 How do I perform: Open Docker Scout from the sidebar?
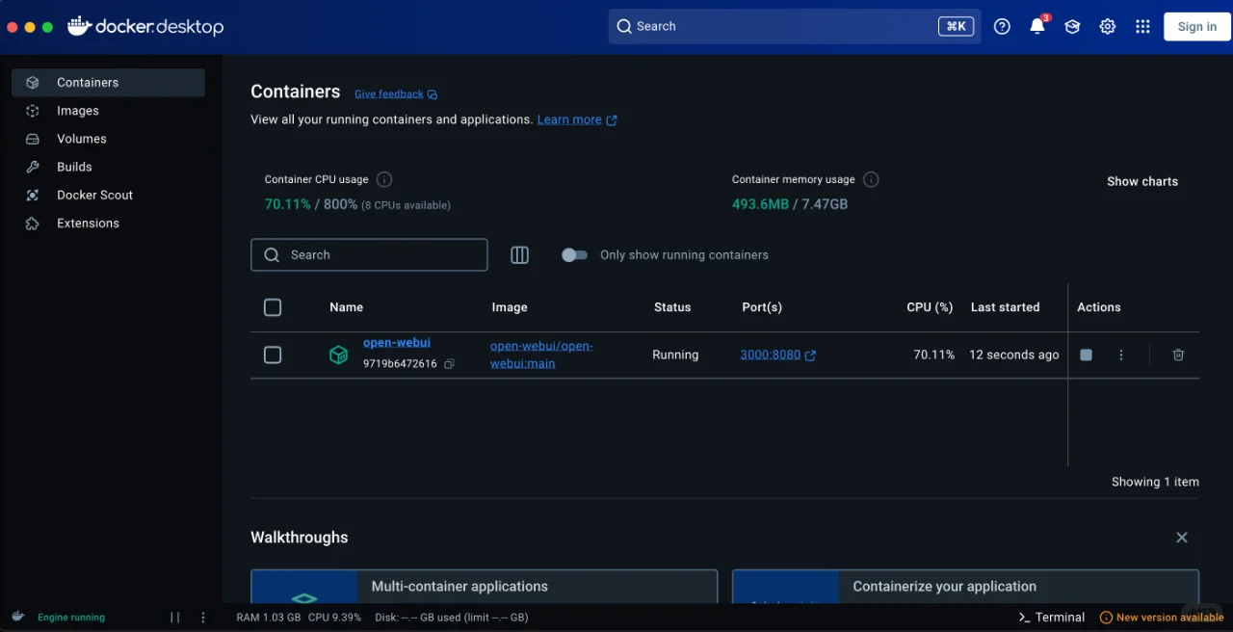[x=108, y=195]
